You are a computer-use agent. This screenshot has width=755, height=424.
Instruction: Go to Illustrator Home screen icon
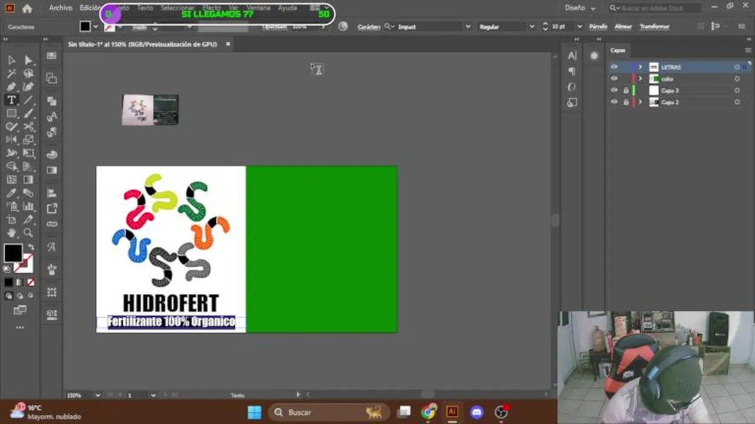pos(27,8)
